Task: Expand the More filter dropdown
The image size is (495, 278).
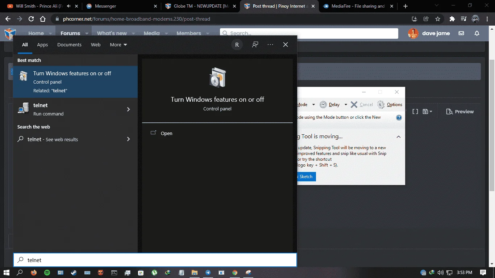Action: click(118, 45)
